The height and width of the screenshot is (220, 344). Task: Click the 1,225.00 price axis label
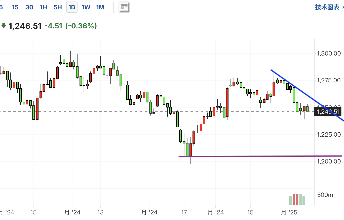(329, 134)
